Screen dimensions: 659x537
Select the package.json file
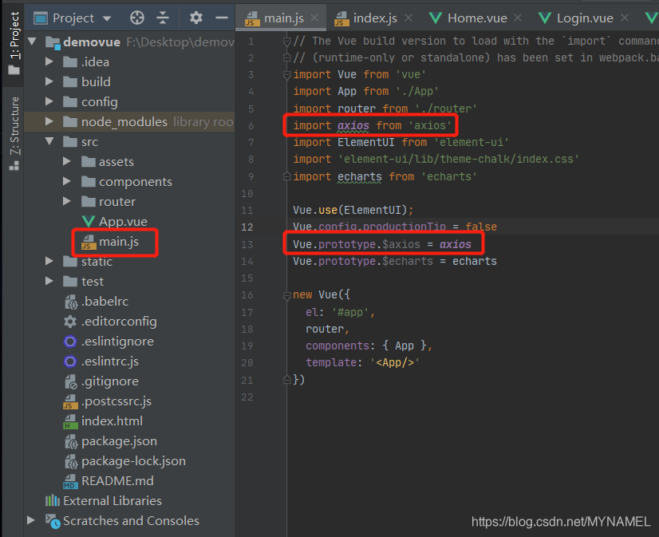119,441
